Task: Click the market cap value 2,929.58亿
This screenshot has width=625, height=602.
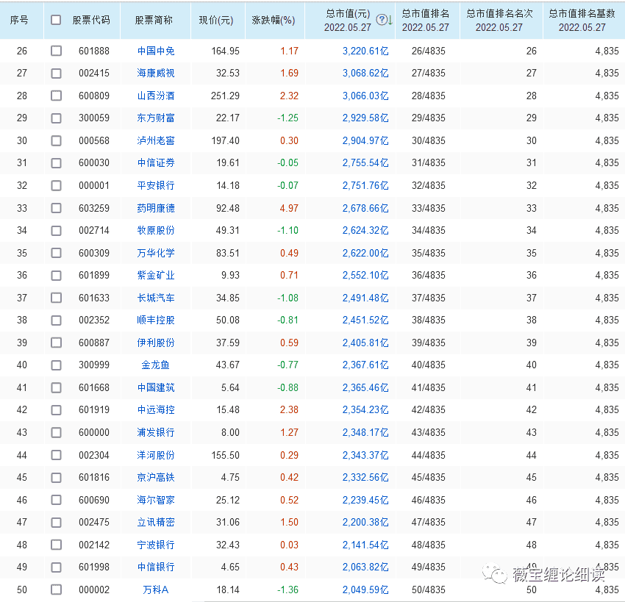Action: pos(365,118)
